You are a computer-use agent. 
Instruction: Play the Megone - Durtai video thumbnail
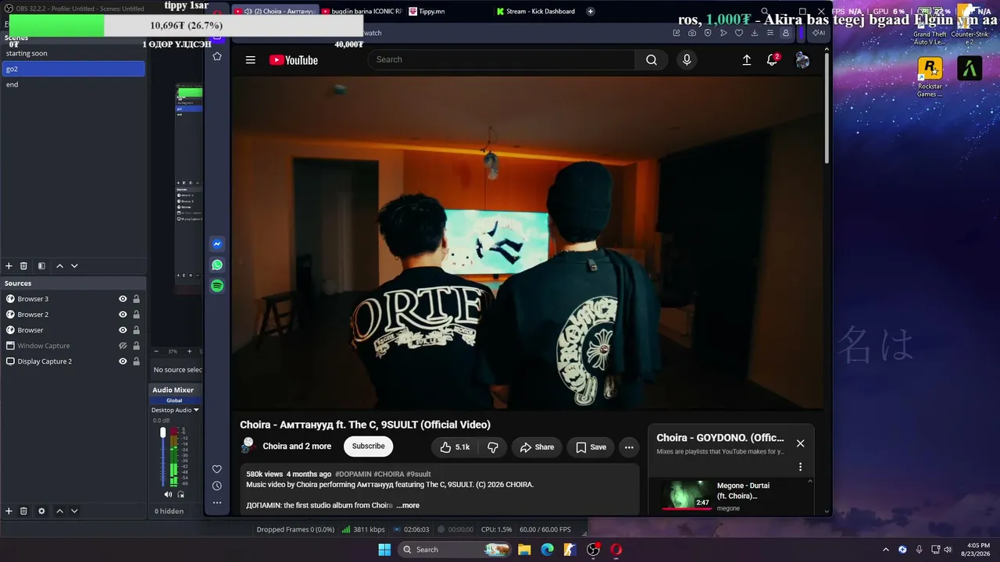pos(686,494)
